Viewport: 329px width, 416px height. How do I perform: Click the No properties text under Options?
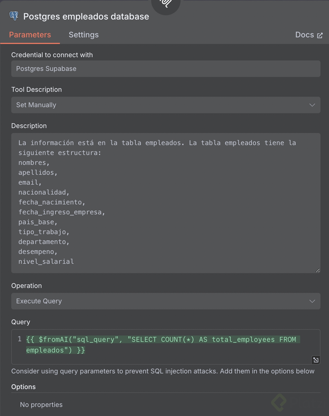tap(41, 405)
